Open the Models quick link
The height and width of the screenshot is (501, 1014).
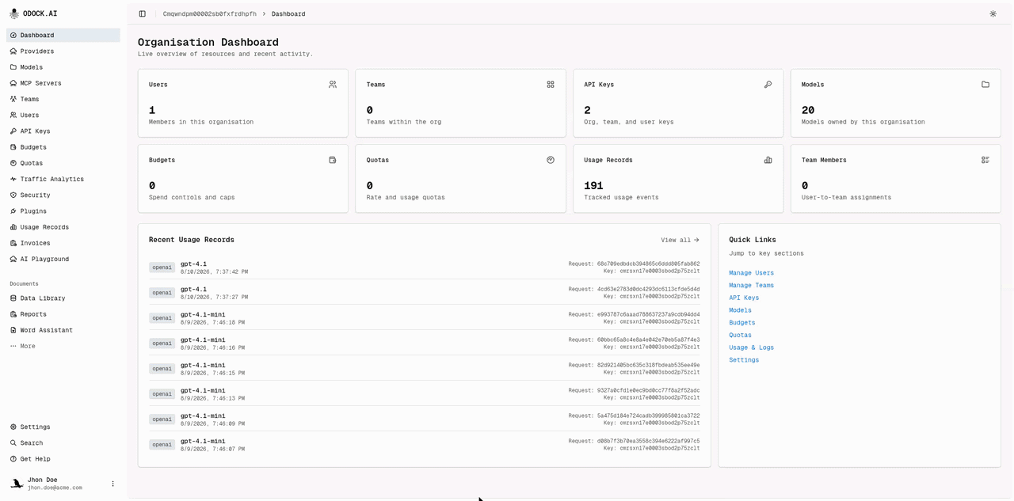pos(740,310)
